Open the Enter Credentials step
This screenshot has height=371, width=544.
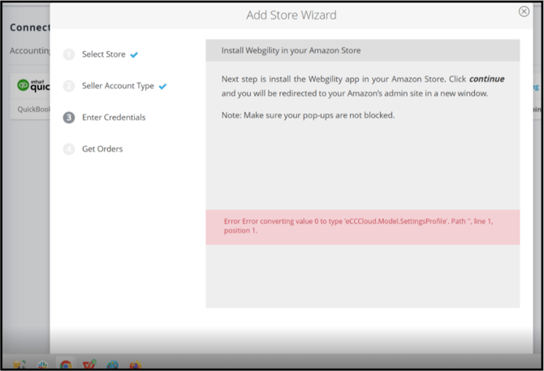pos(114,117)
